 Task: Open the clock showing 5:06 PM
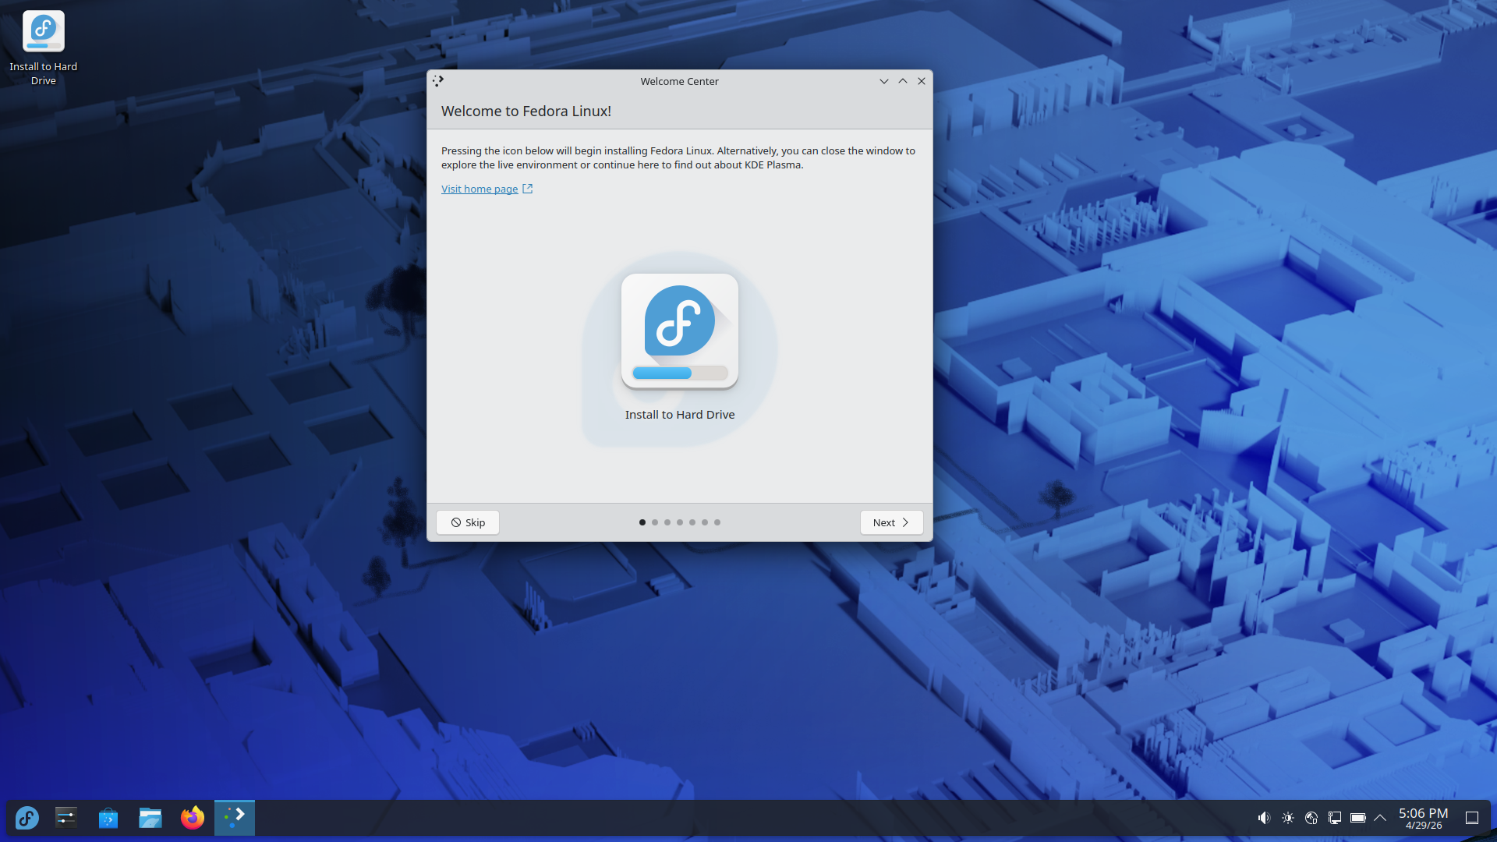point(1424,818)
